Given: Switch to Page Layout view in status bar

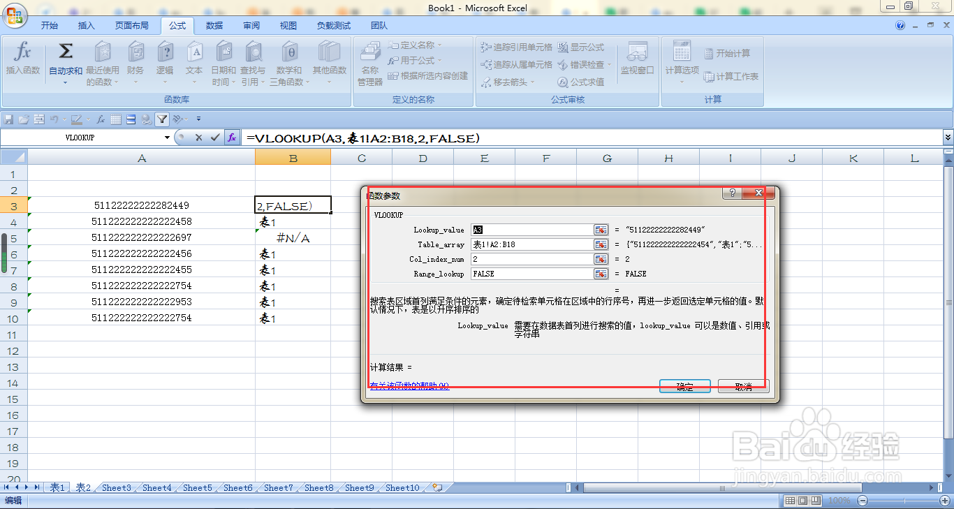Looking at the screenshot, I should (x=802, y=501).
